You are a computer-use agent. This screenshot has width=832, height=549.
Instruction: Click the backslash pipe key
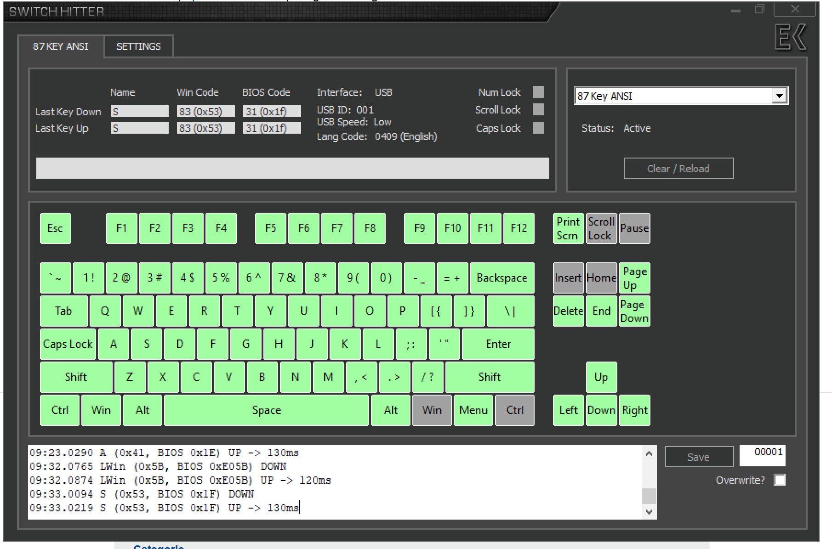coord(511,311)
